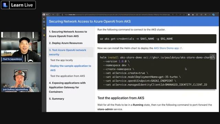Click the bold word Running in instructions
220x124 pixels.
coord(138,105)
